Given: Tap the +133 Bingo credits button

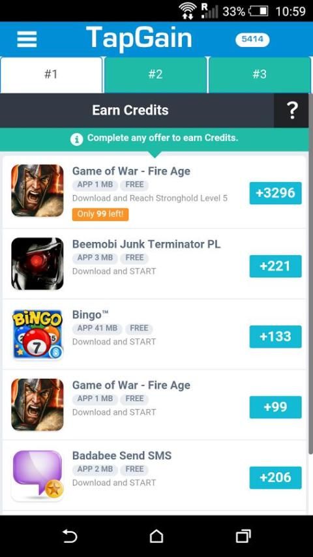Looking at the screenshot, I should [275, 337].
